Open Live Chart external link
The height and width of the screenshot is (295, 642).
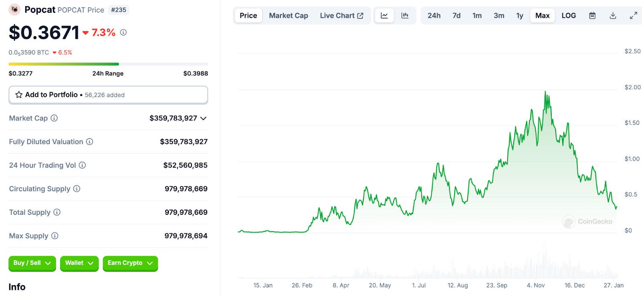(x=341, y=16)
